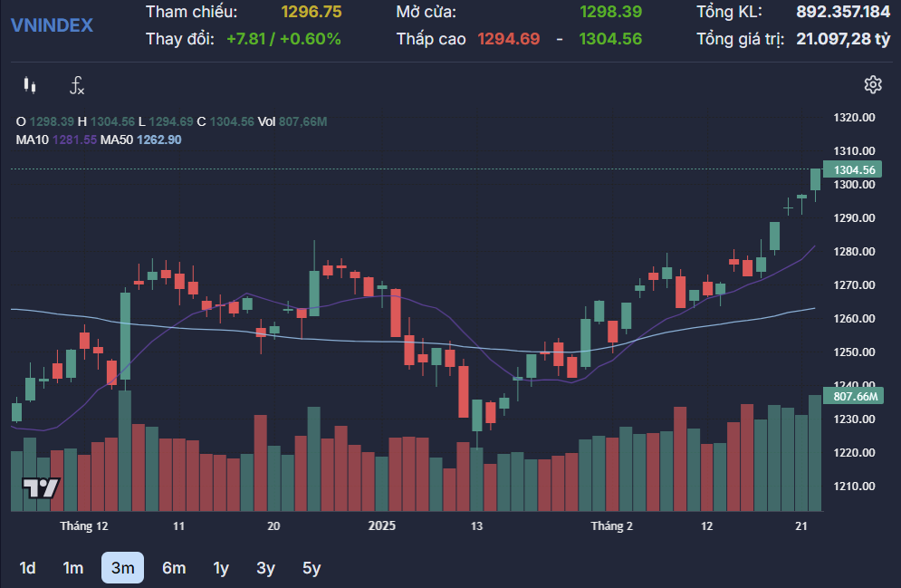Switch to the 6m timeframe
Viewport: 901px width, 588px height.
coord(174,568)
